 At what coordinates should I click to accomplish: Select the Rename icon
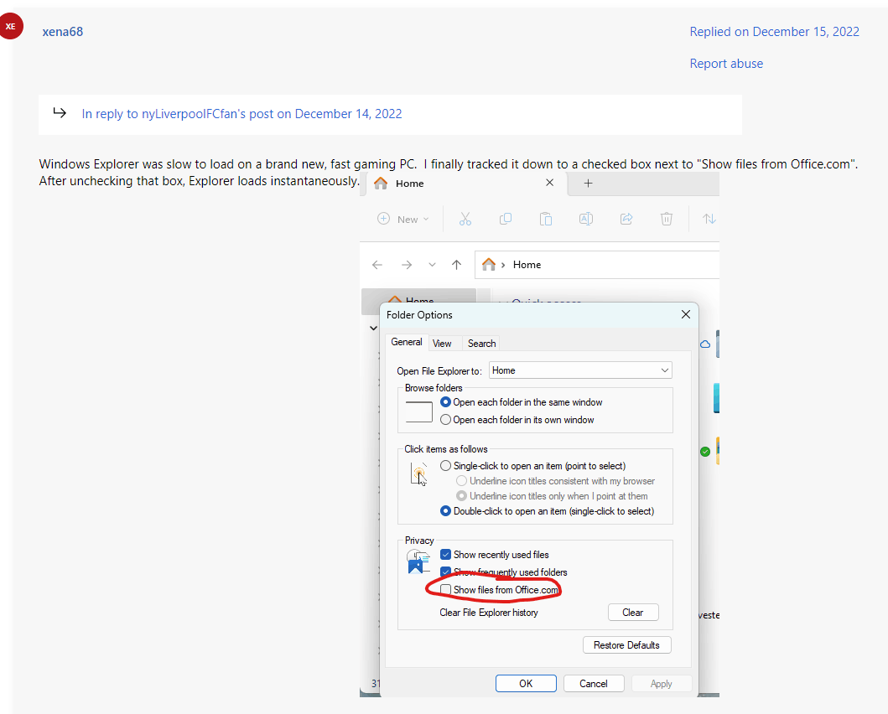click(x=586, y=219)
